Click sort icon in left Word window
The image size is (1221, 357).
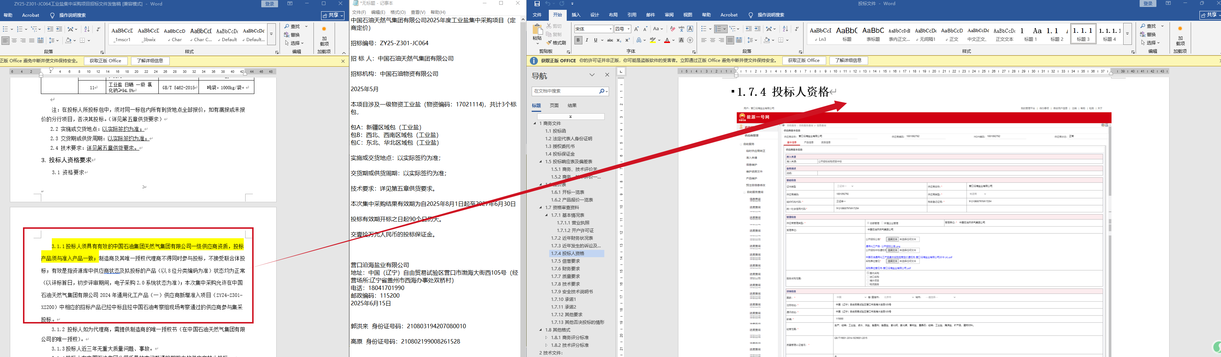click(x=87, y=30)
